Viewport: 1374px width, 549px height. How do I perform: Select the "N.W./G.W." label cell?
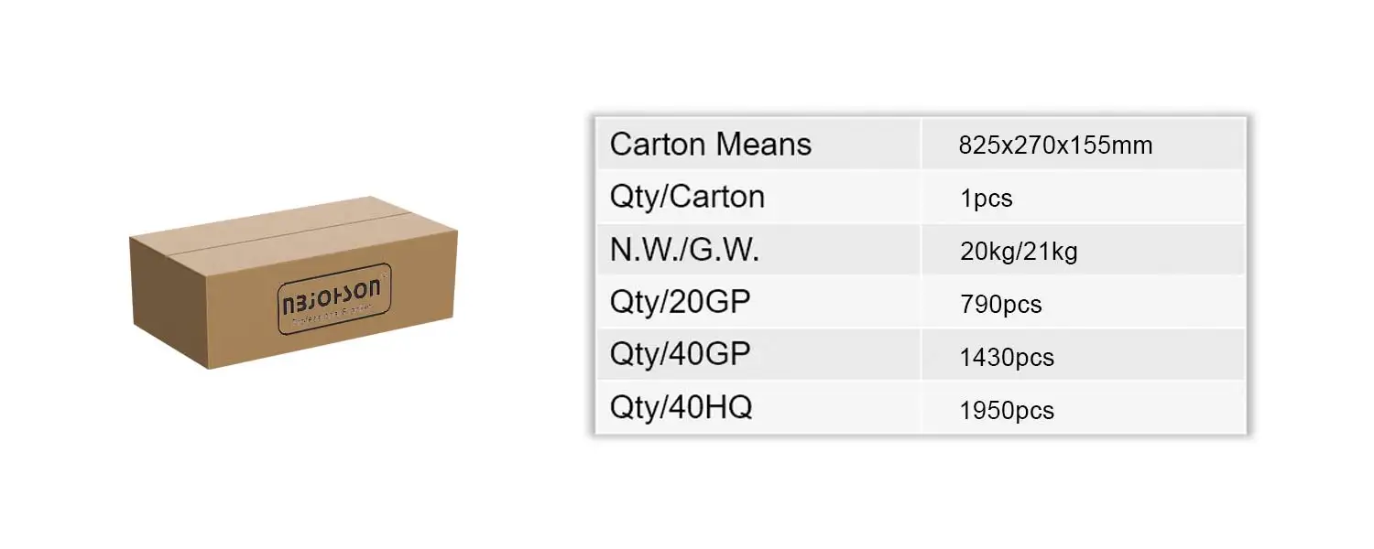coord(684,250)
